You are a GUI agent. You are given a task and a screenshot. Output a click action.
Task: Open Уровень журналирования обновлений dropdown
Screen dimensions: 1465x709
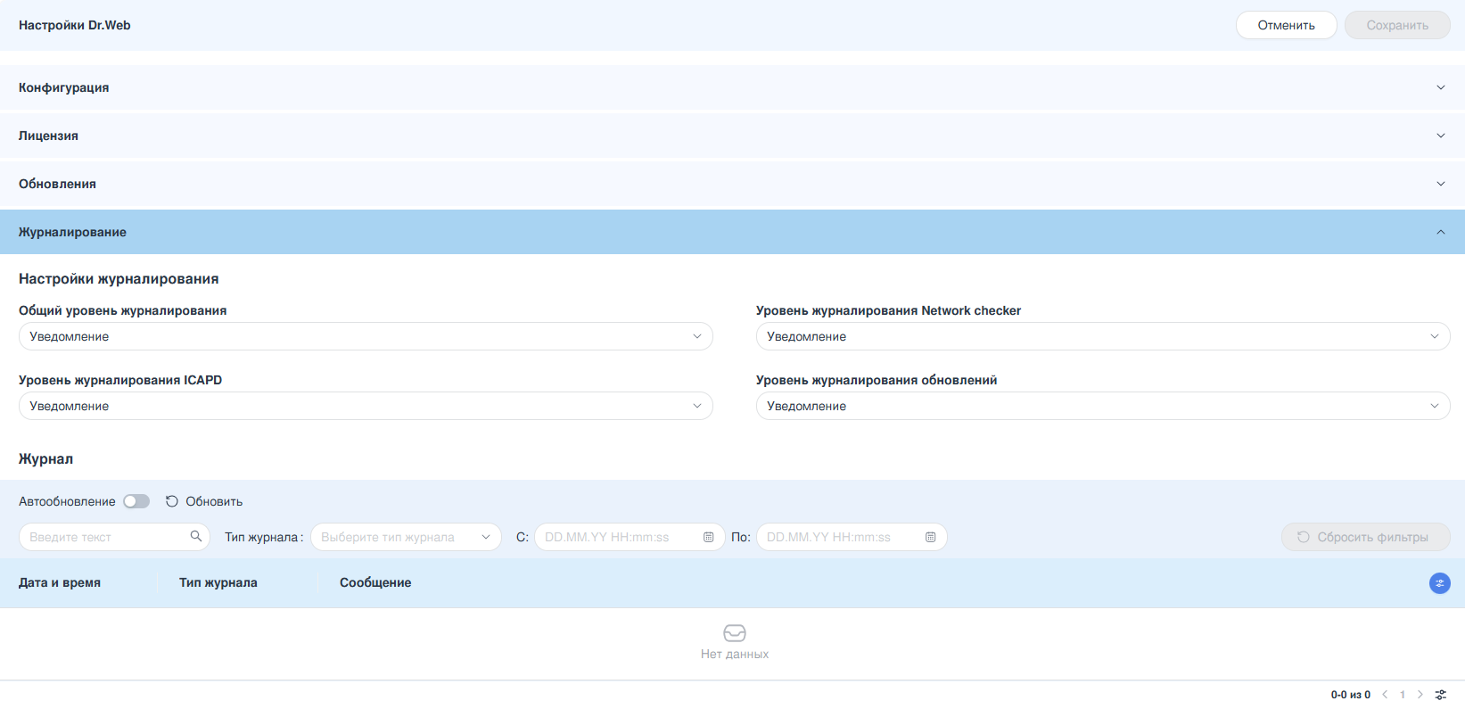[1102, 406]
